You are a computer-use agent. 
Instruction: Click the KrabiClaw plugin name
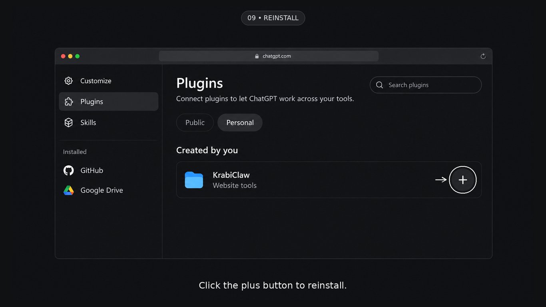(231, 175)
